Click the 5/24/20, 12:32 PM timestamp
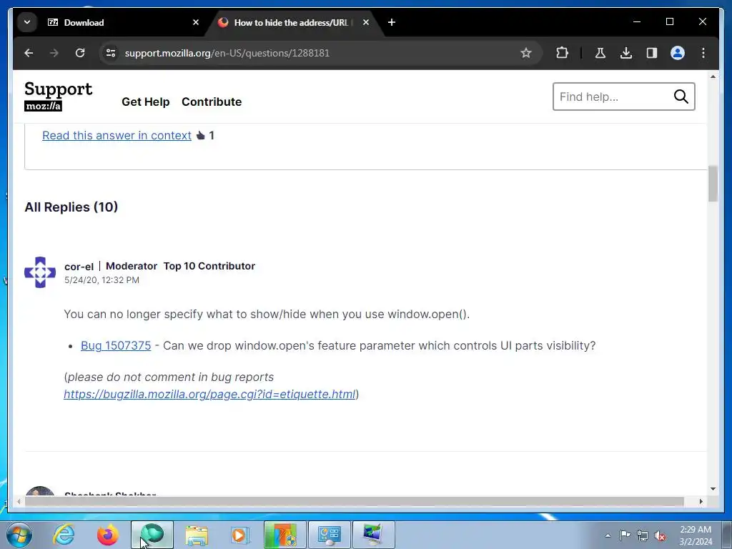The height and width of the screenshot is (549, 732). click(x=102, y=280)
